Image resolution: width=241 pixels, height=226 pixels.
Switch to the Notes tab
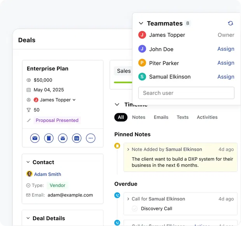click(x=138, y=117)
